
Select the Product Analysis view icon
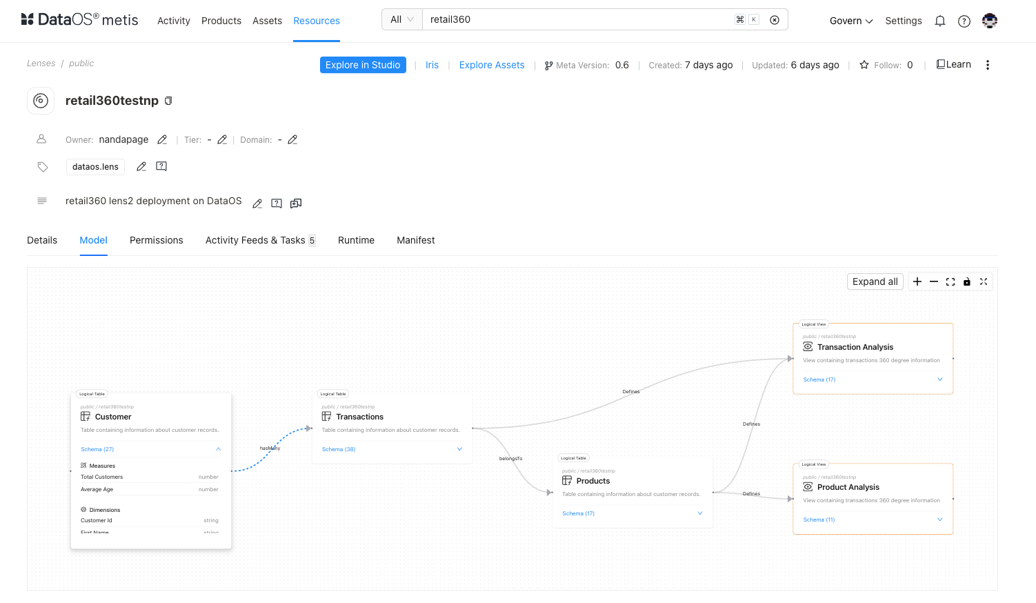coord(808,487)
